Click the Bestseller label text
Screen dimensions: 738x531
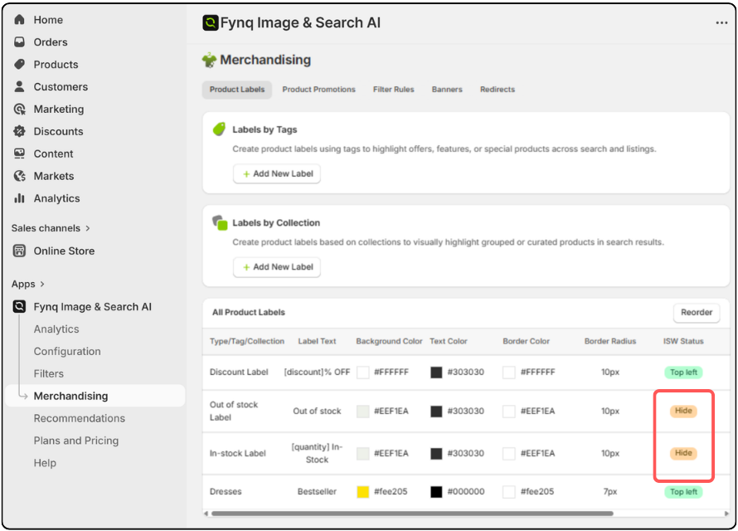[317, 492]
